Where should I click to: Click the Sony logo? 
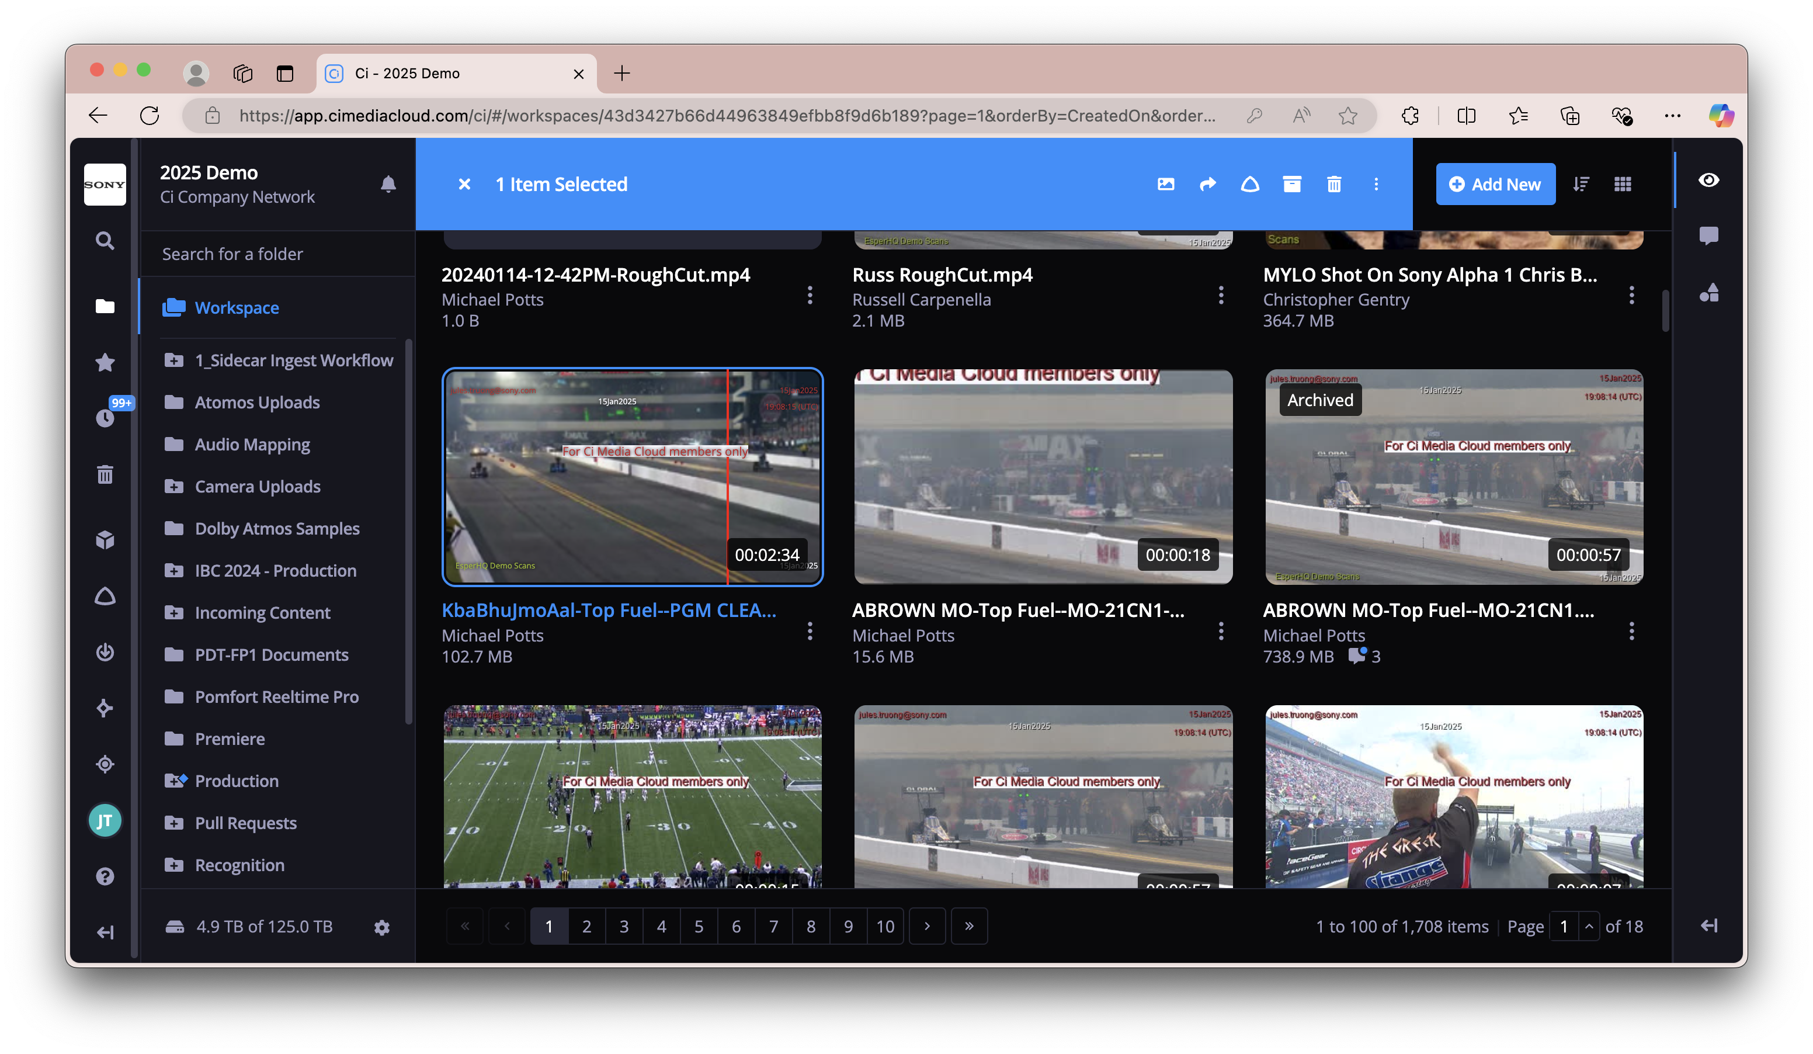(105, 184)
